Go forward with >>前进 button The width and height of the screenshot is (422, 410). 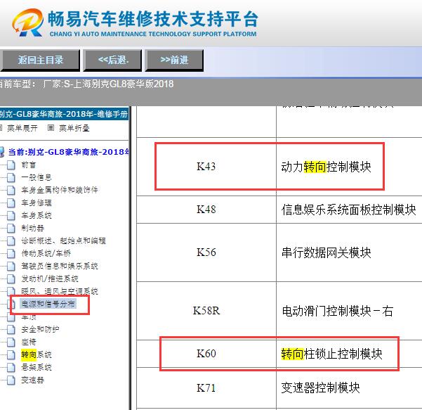tap(174, 60)
